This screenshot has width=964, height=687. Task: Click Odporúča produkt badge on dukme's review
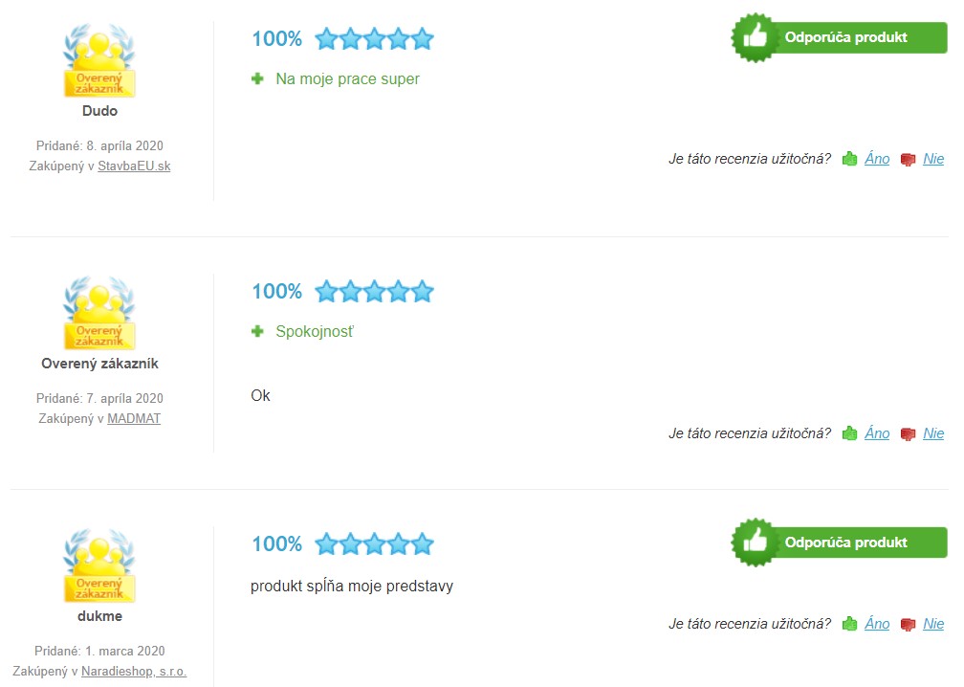(x=840, y=543)
